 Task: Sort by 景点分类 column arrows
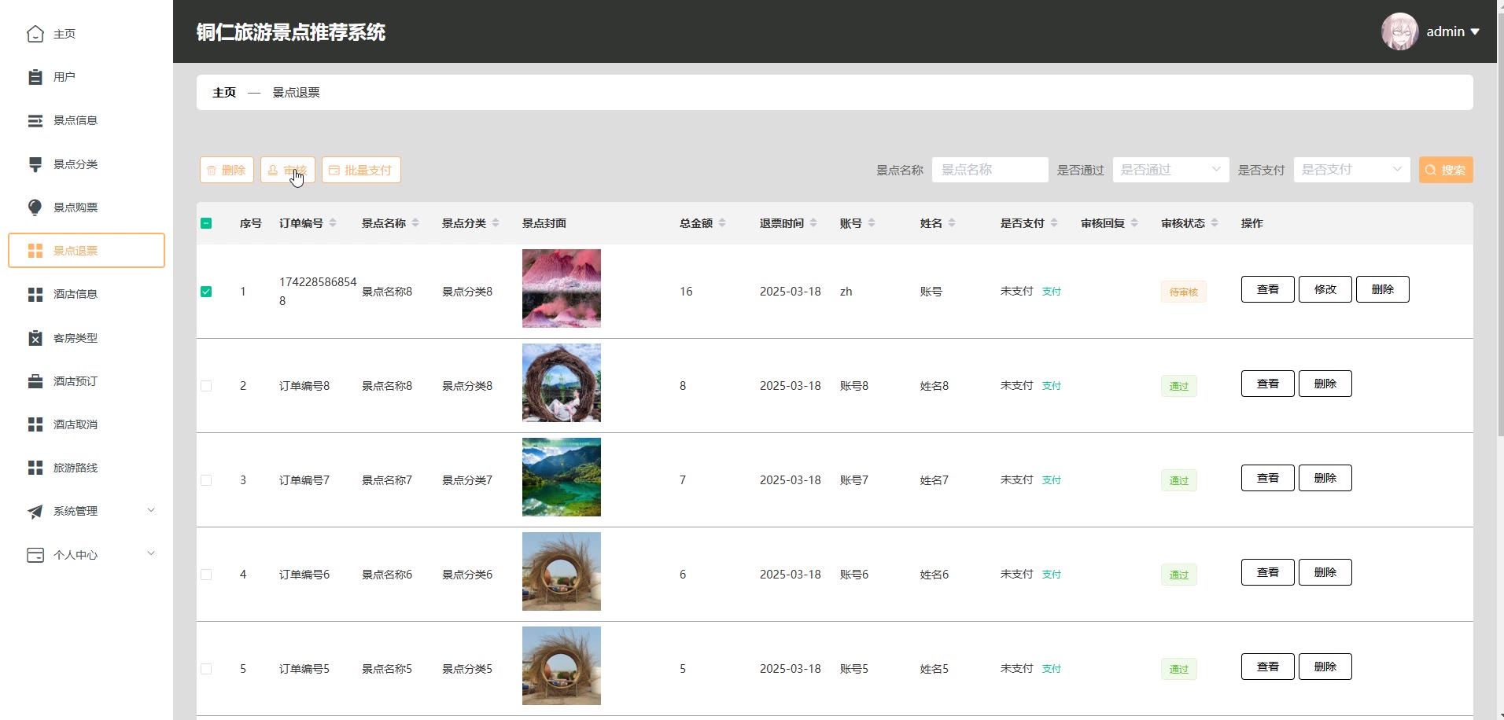(496, 223)
